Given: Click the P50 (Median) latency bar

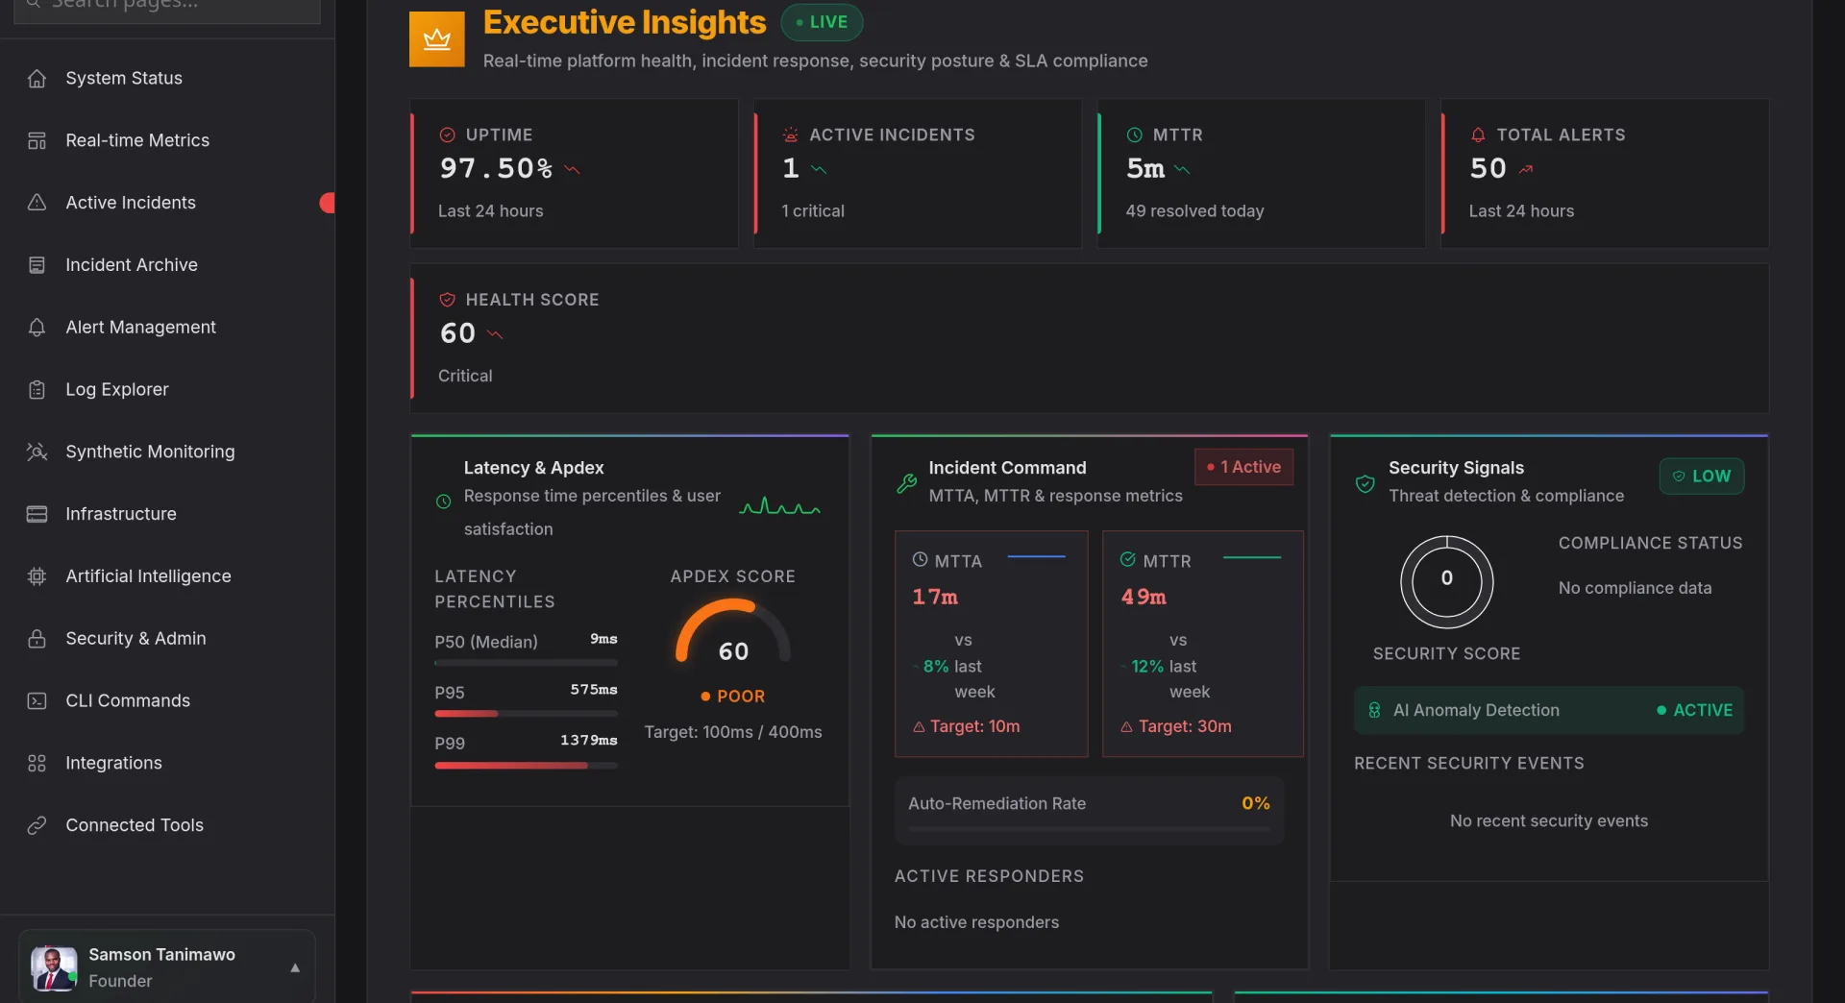Looking at the screenshot, I should (x=526, y=663).
